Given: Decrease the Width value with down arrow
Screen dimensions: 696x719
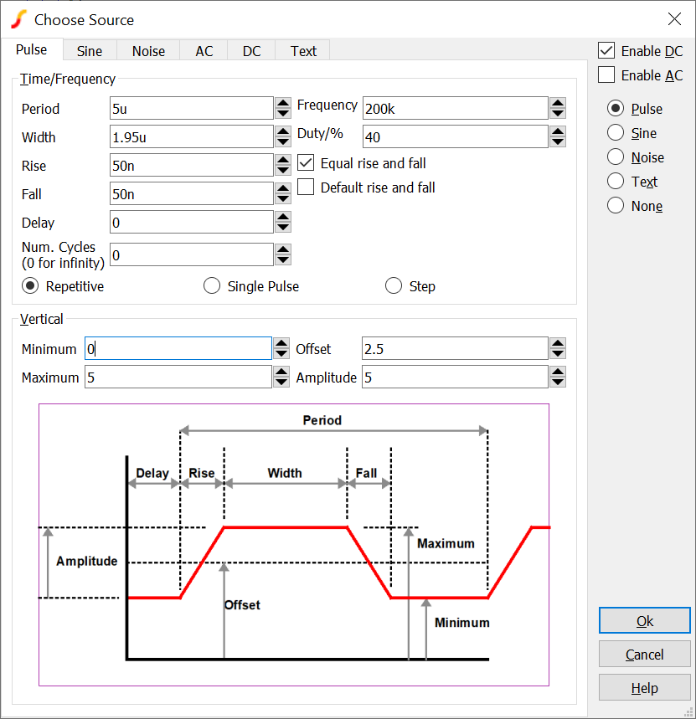Looking at the screenshot, I should 283,142.
